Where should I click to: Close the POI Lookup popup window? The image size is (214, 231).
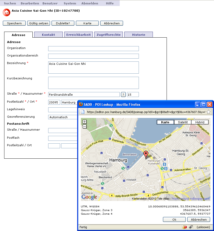point(210,104)
